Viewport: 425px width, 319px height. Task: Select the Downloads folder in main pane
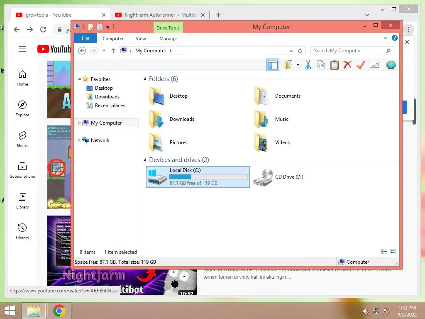[x=171, y=119]
